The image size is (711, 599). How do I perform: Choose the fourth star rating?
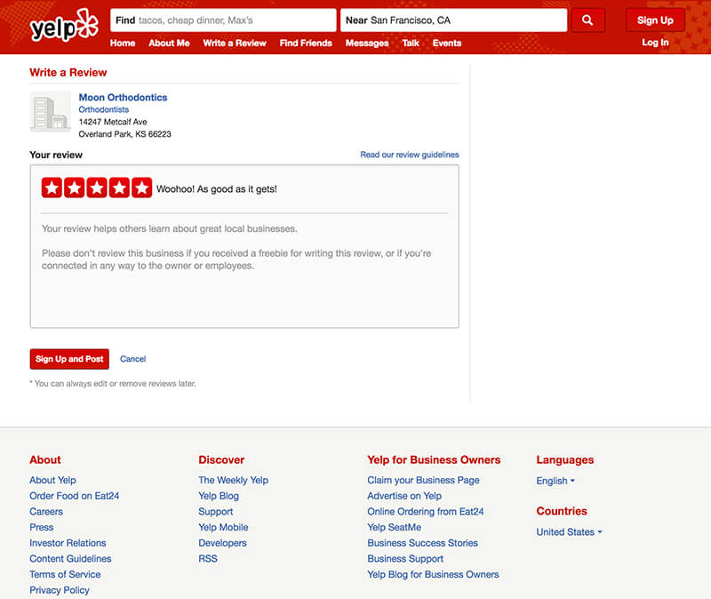[x=119, y=188]
